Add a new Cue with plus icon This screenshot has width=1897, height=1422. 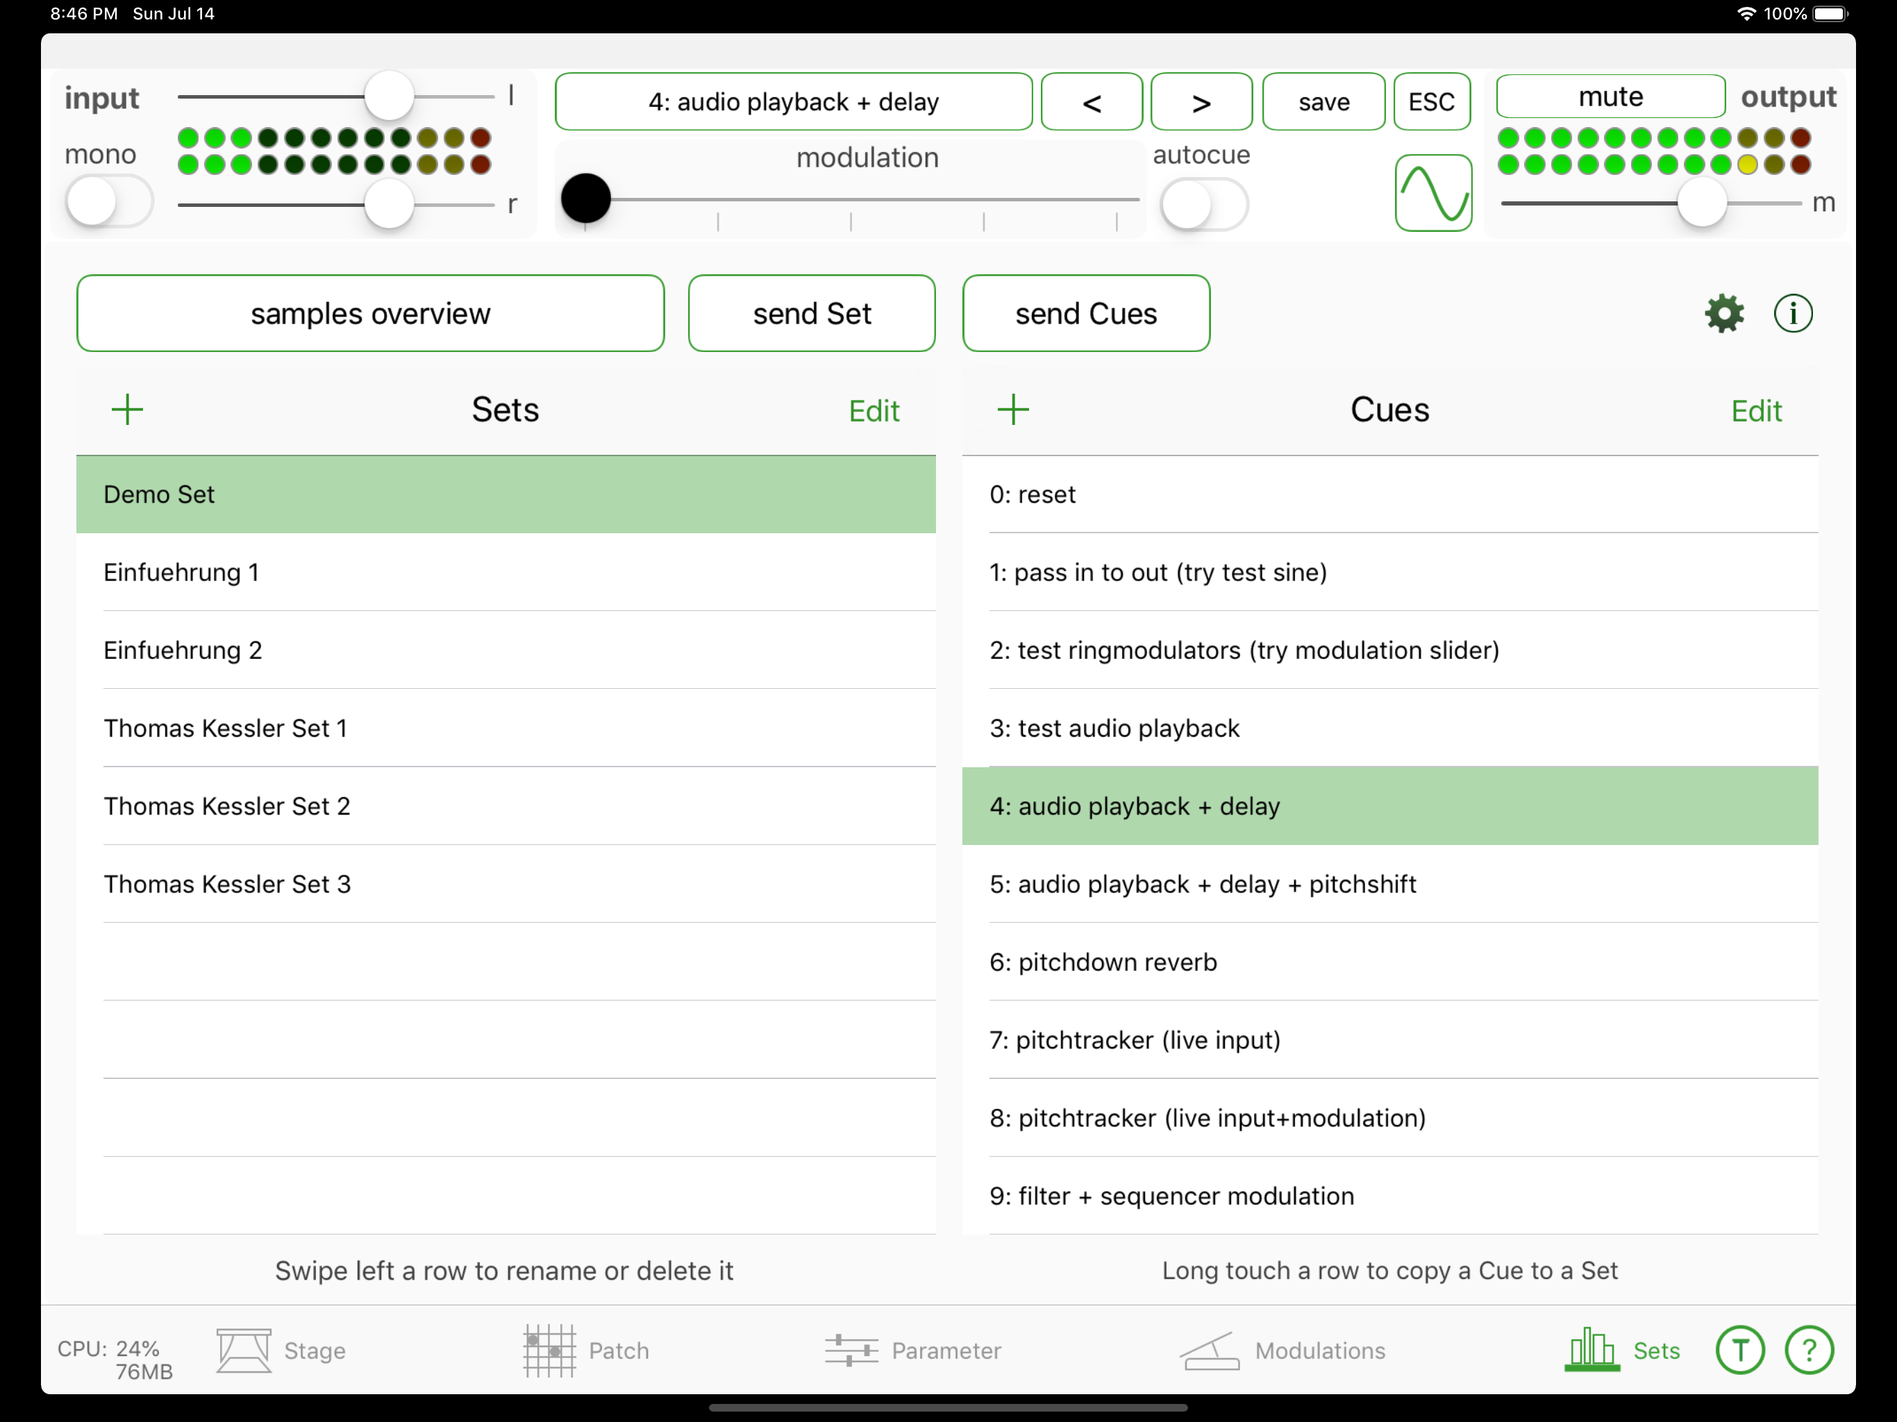pyautogui.click(x=1013, y=410)
